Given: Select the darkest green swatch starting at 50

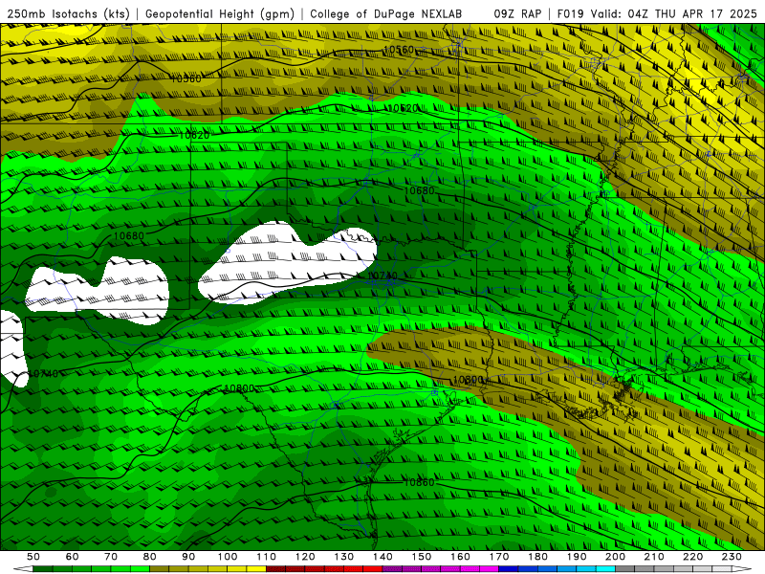Looking at the screenshot, I should pyautogui.click(x=43, y=568).
